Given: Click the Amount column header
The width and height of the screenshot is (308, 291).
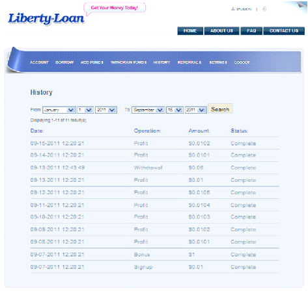Looking at the screenshot, I should point(199,131).
